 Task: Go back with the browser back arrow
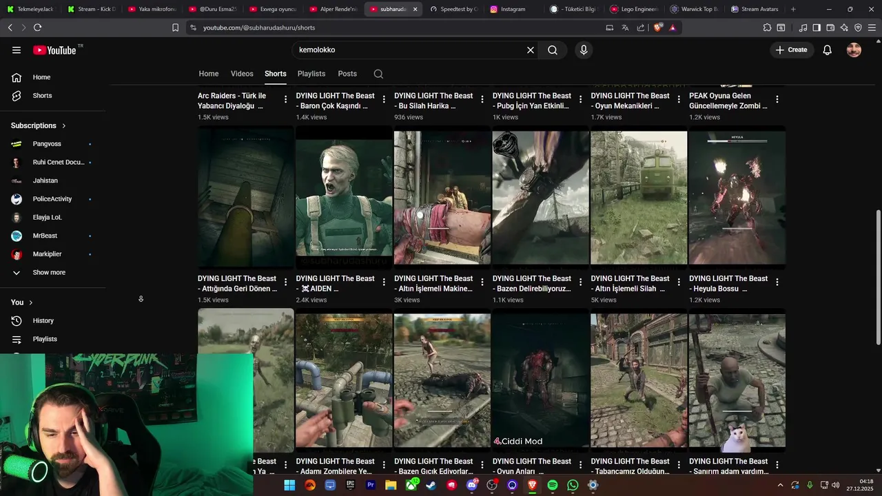[x=10, y=28]
